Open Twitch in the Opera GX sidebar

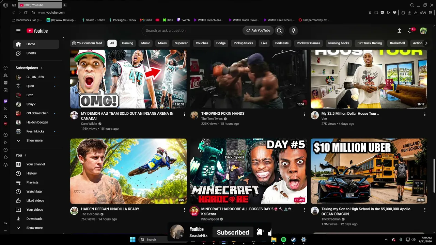pyautogui.click(x=5, y=101)
